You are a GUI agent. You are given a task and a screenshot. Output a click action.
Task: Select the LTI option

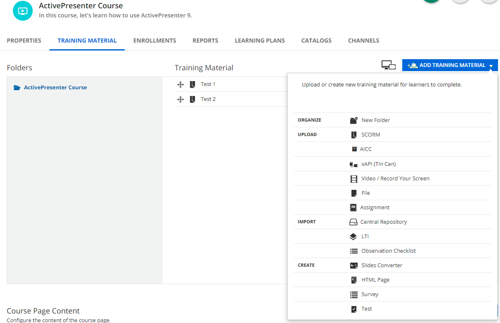[x=365, y=237]
